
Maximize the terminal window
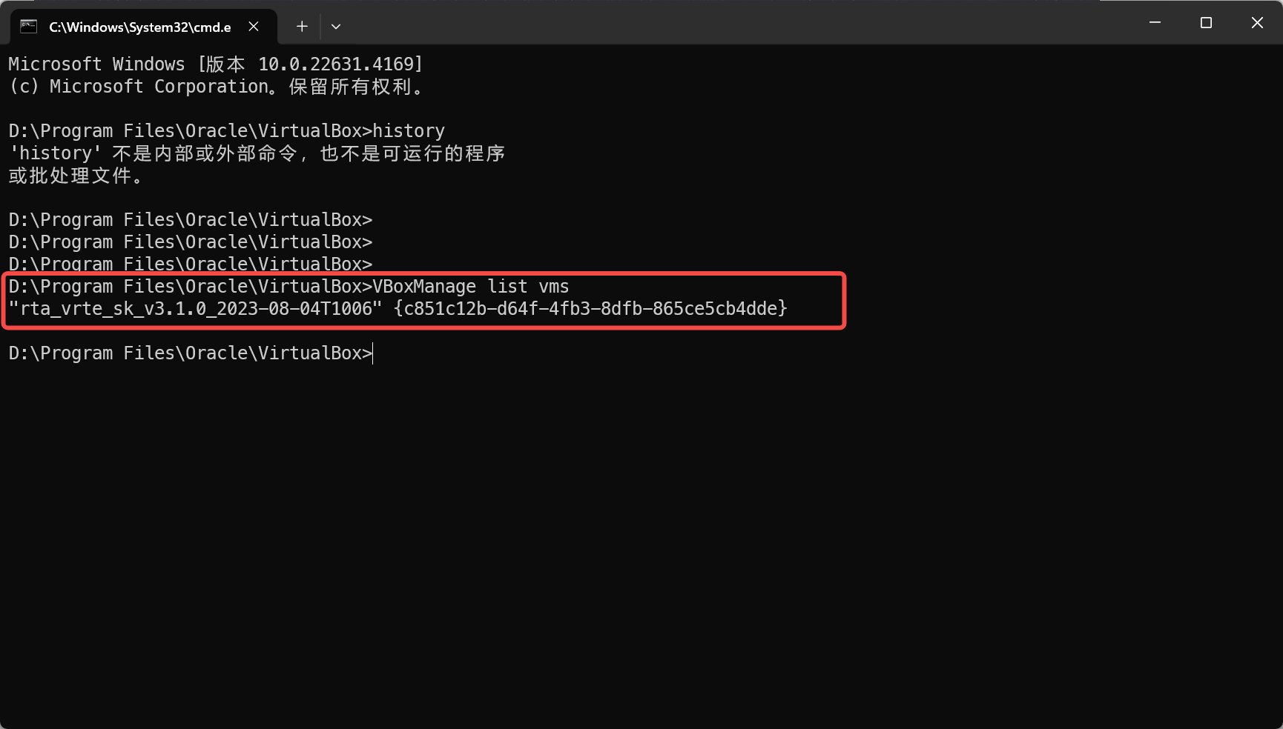coord(1206,23)
